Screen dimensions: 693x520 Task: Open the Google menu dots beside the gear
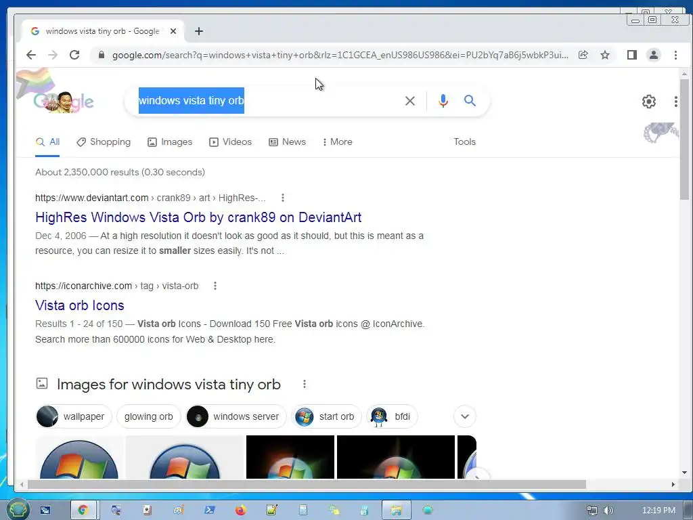676,102
